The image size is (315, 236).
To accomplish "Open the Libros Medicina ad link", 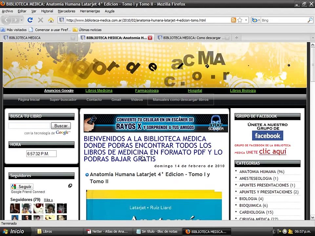I will tap(99, 90).
